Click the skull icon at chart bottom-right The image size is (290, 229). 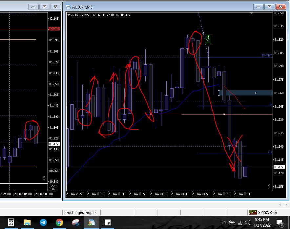pos(269,186)
